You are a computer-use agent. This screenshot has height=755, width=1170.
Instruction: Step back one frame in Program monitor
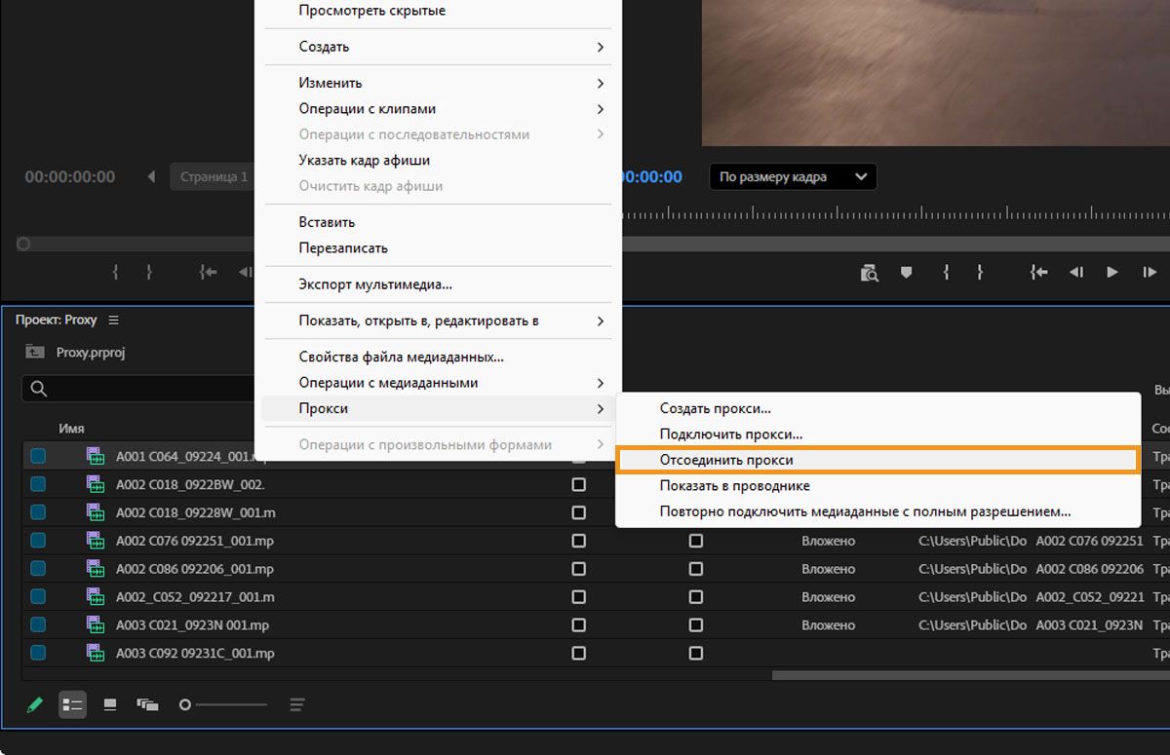click(x=1076, y=273)
